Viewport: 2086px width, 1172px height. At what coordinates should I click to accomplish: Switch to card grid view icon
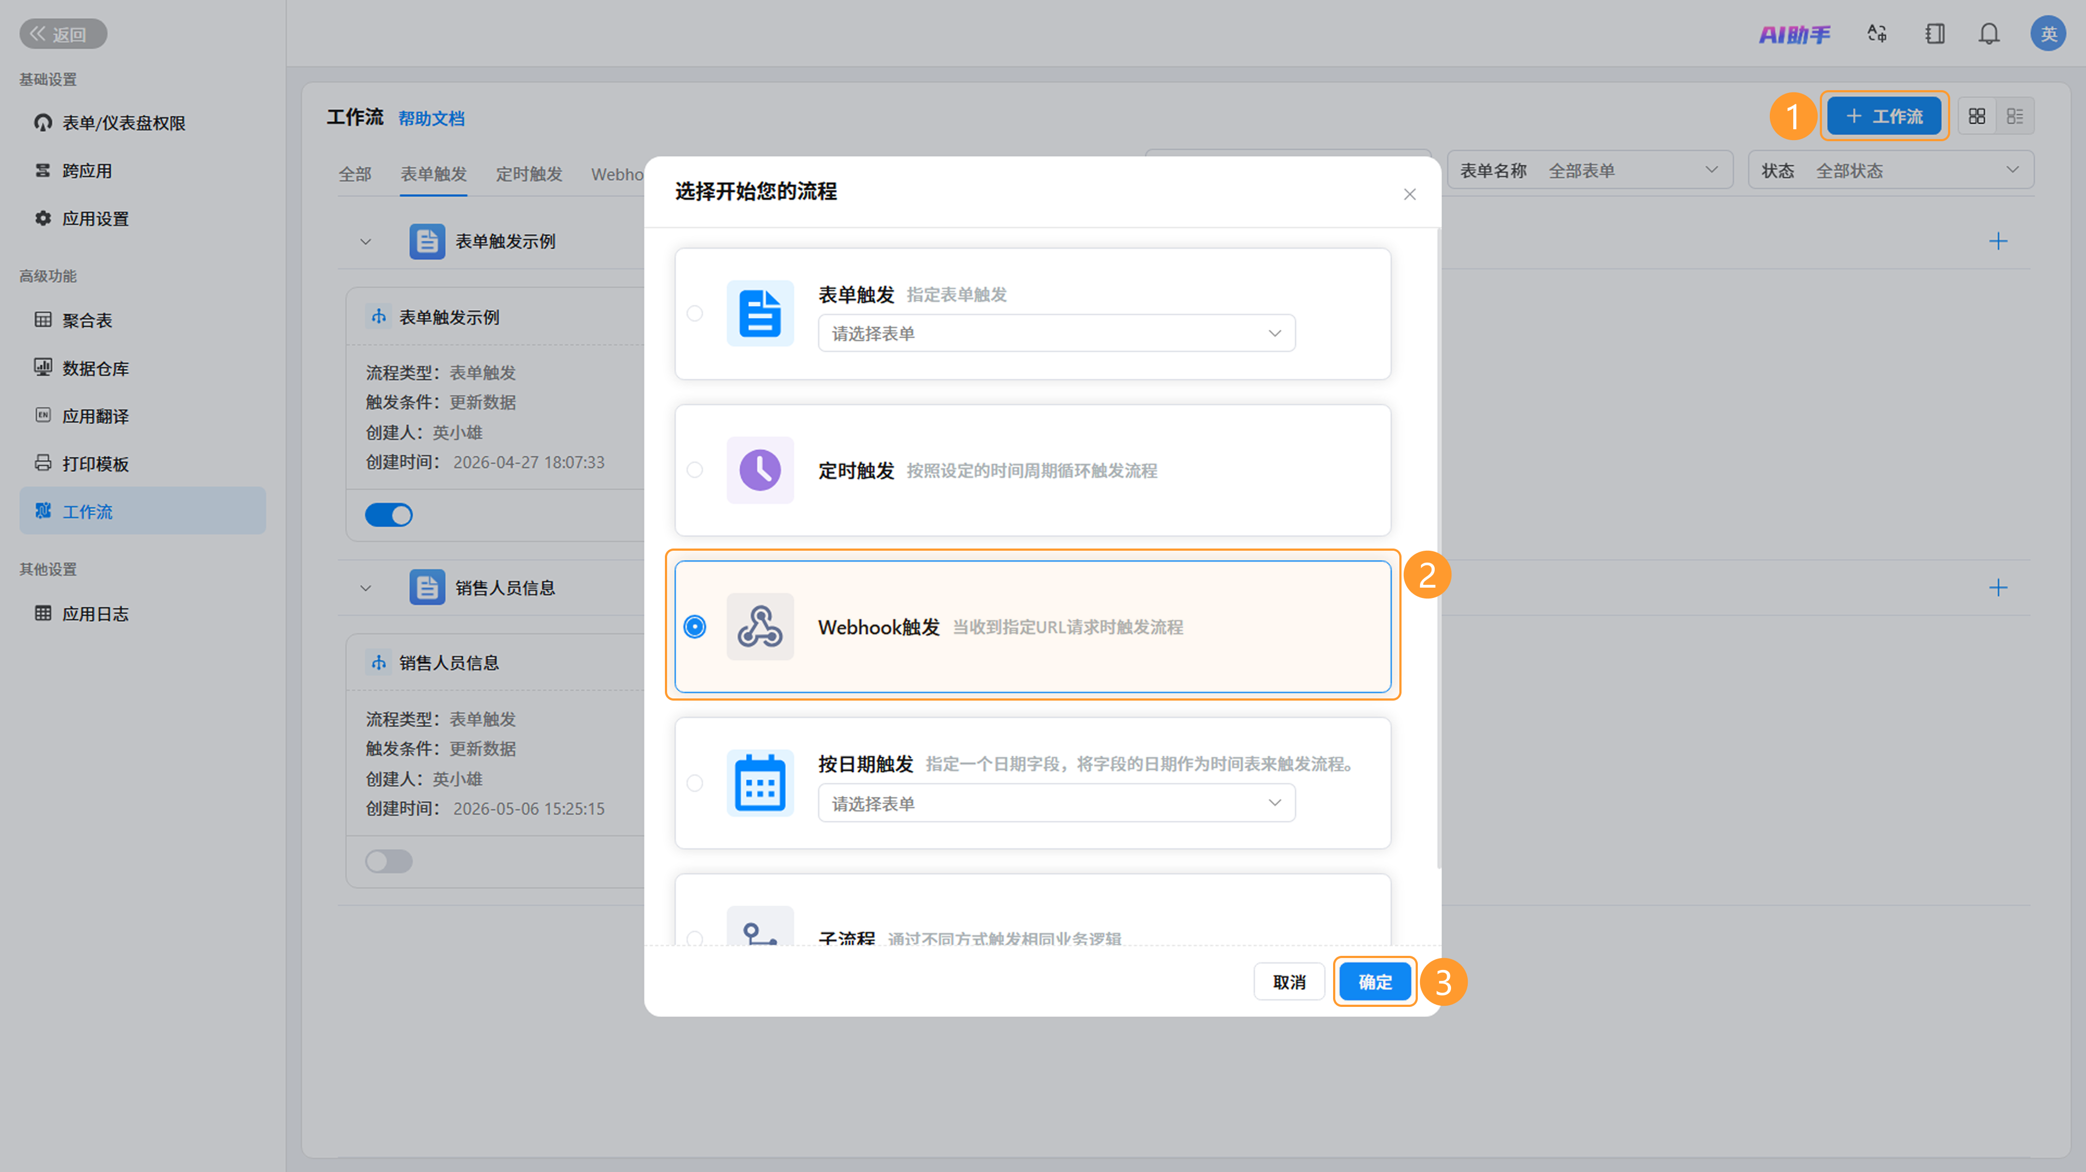[x=1977, y=117]
